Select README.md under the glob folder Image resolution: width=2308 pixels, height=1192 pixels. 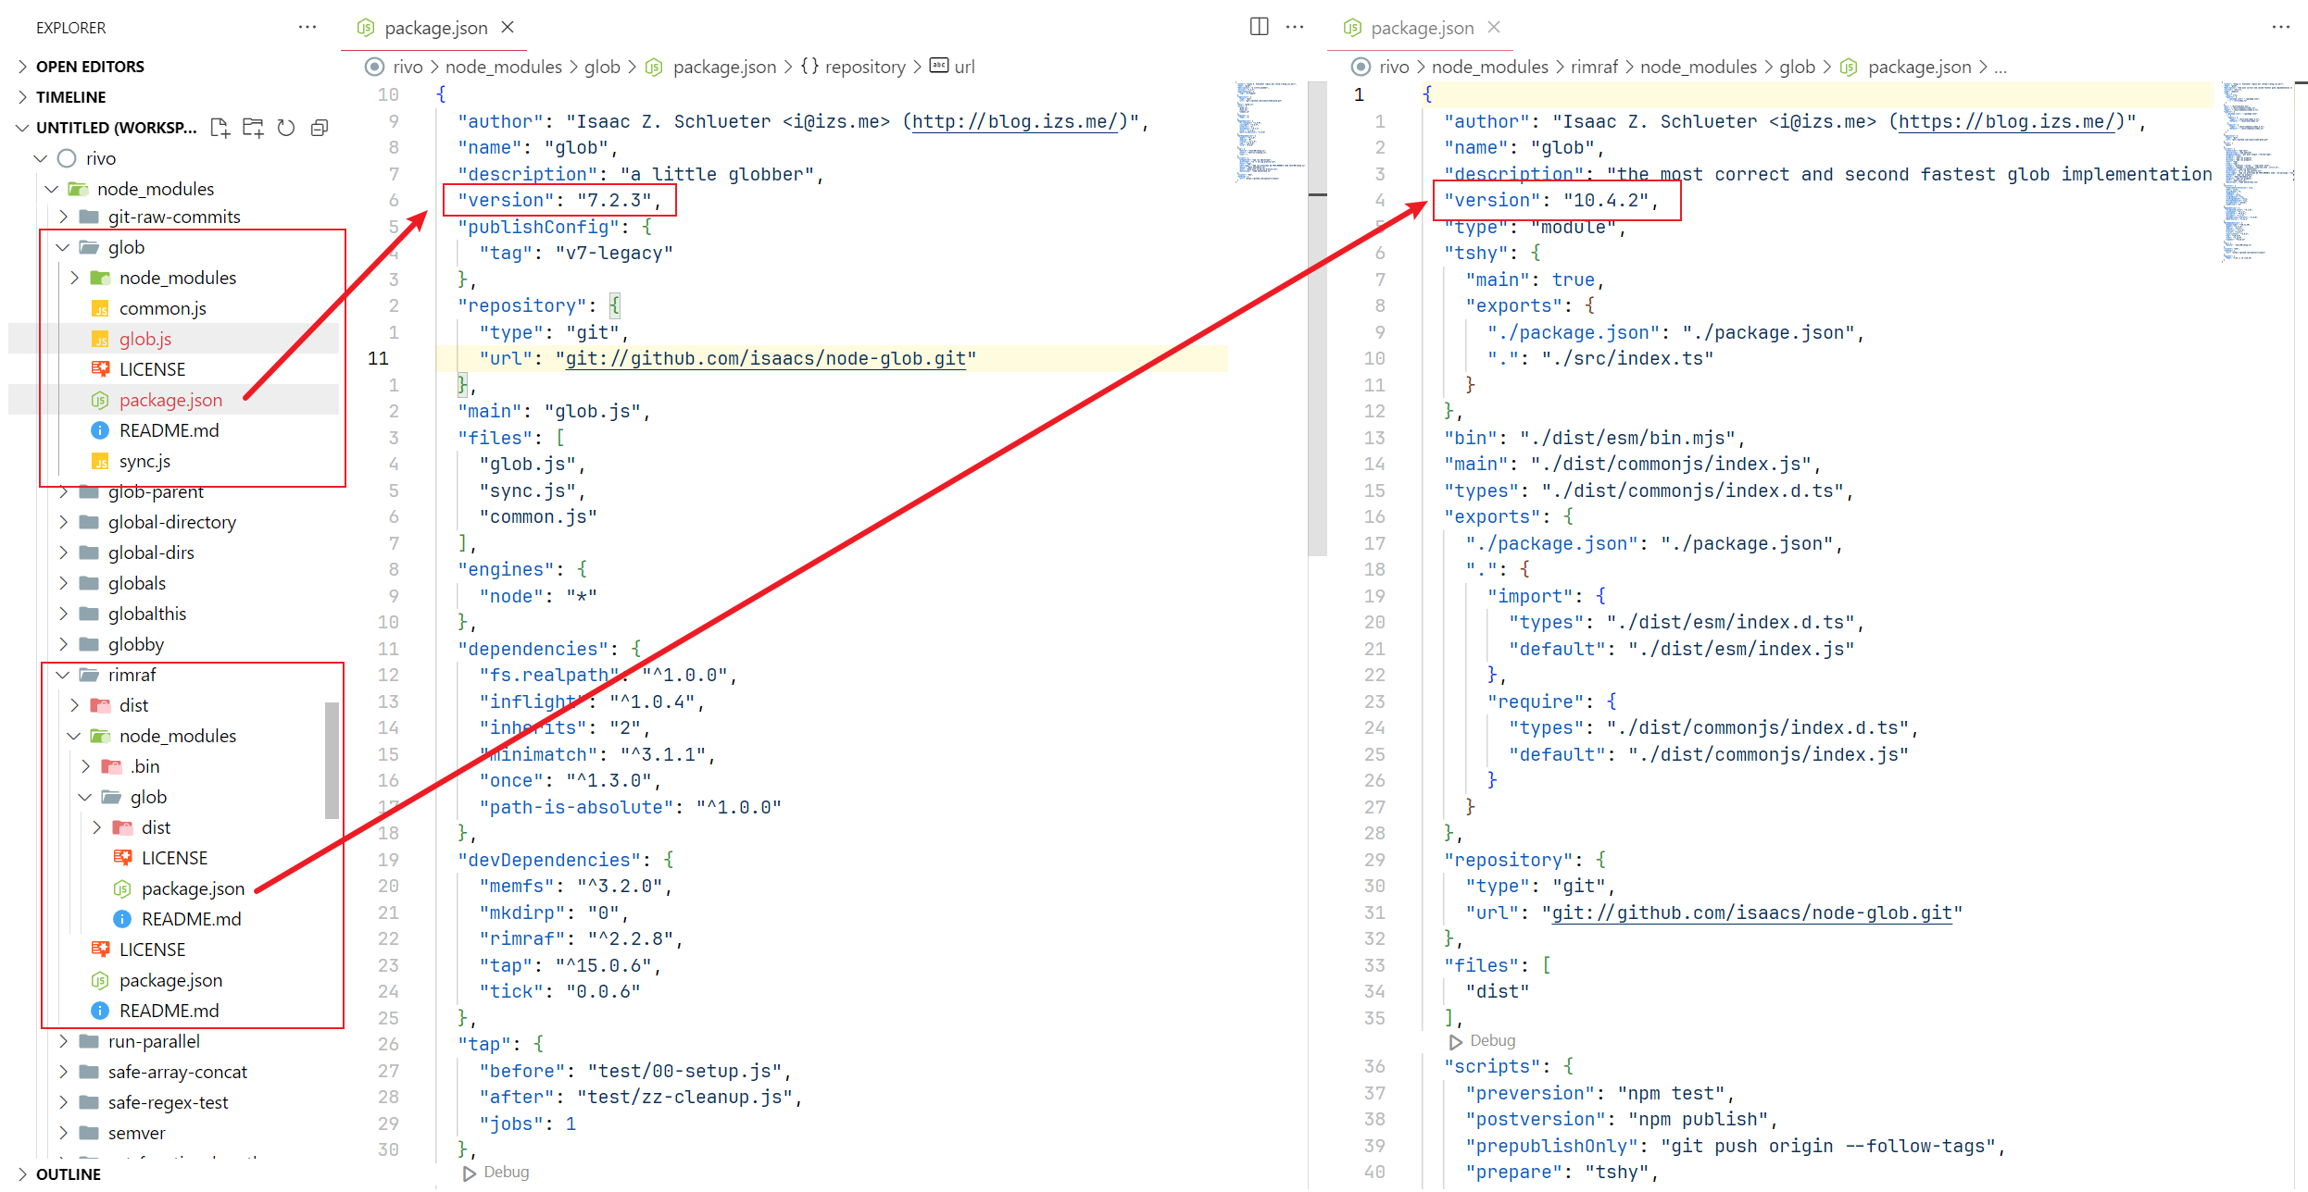169,430
